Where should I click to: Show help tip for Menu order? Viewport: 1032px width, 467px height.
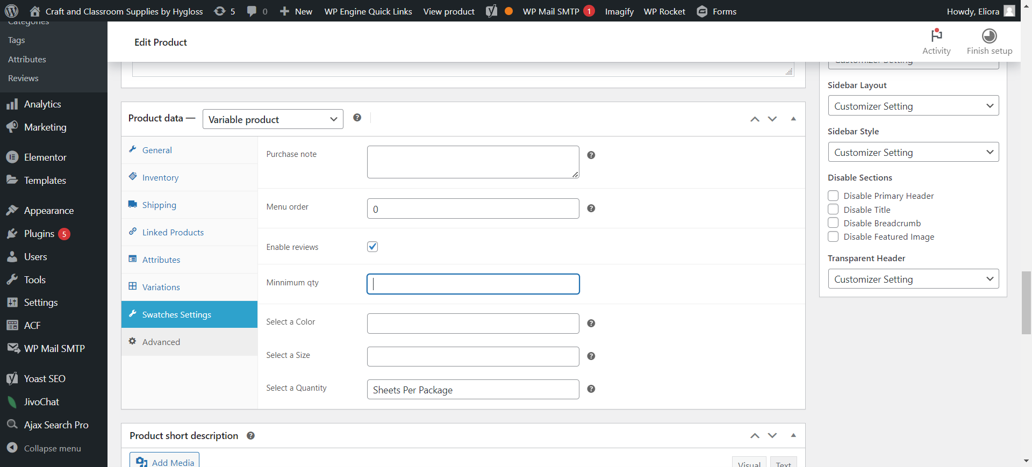591,209
